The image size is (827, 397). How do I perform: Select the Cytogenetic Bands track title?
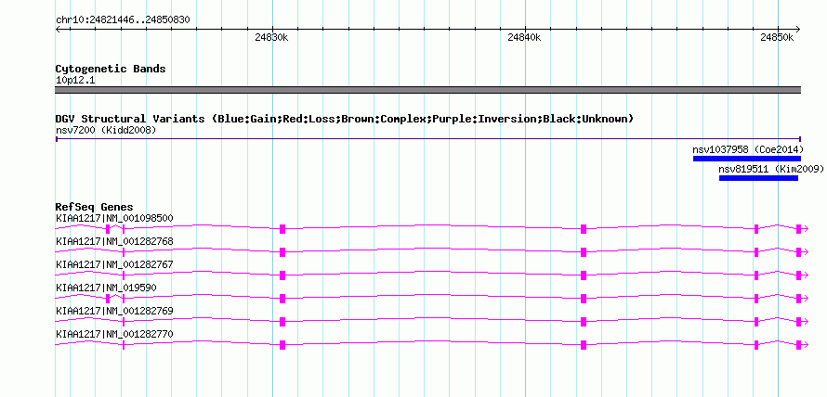(111, 69)
